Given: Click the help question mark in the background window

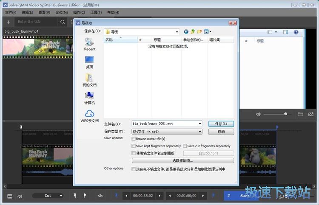Looking at the screenshot, I should click(x=296, y=32).
